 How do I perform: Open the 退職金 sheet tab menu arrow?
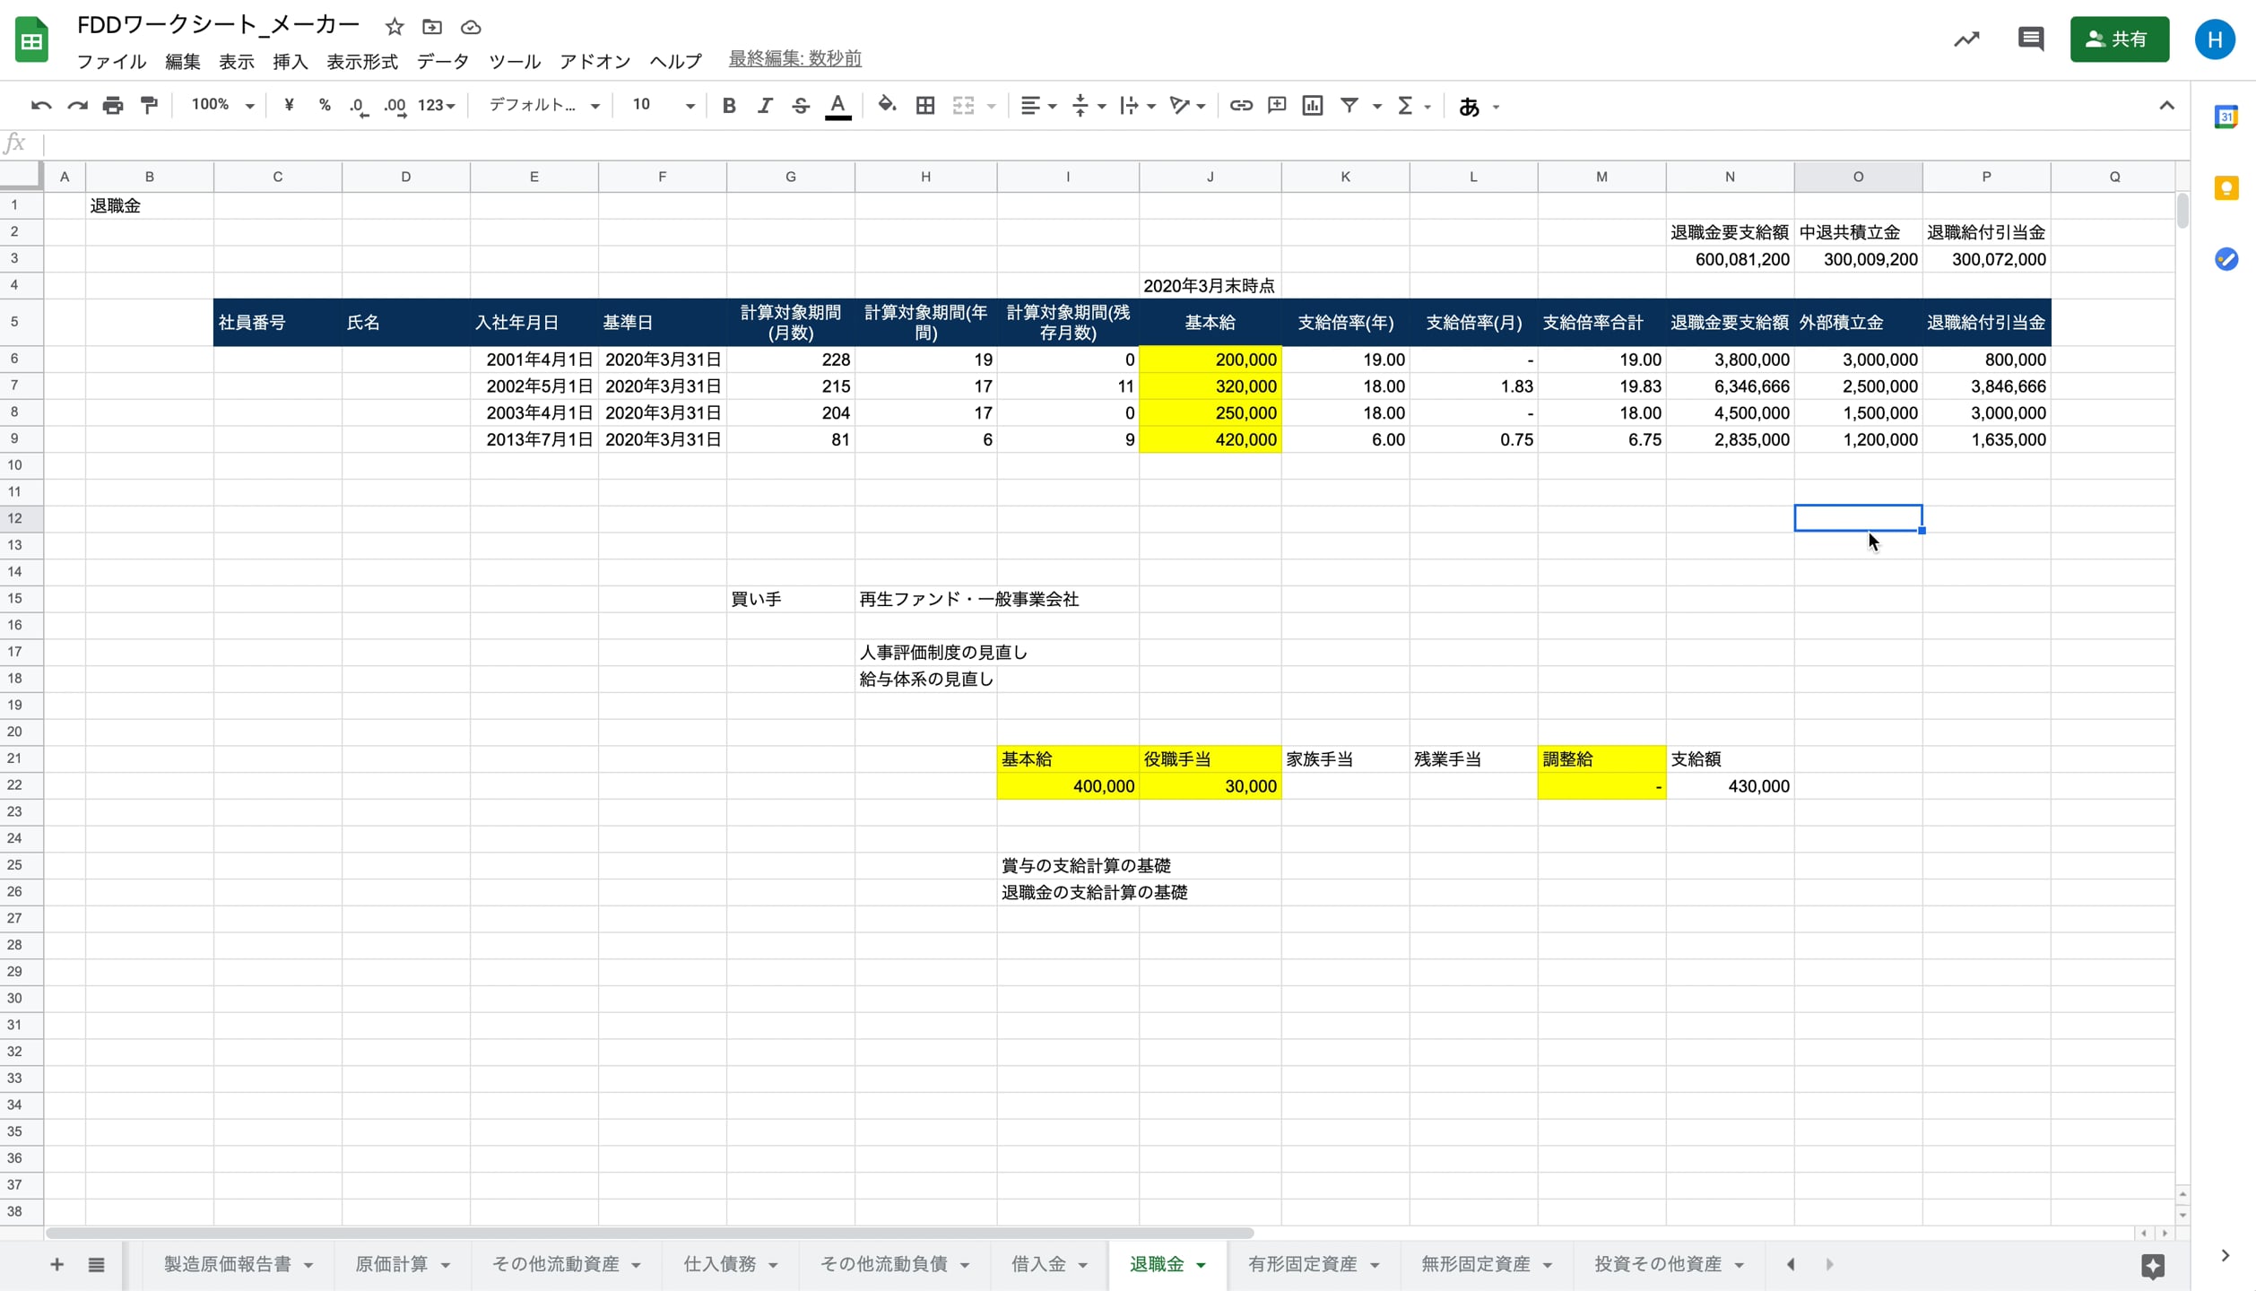(1201, 1265)
